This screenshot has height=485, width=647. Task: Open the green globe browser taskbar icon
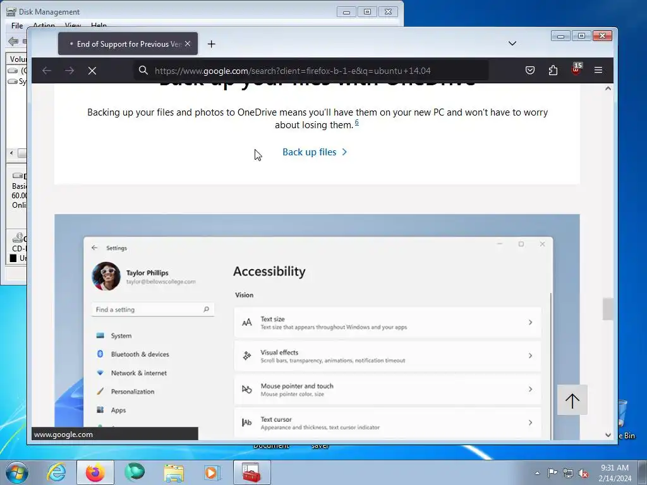[135, 472]
